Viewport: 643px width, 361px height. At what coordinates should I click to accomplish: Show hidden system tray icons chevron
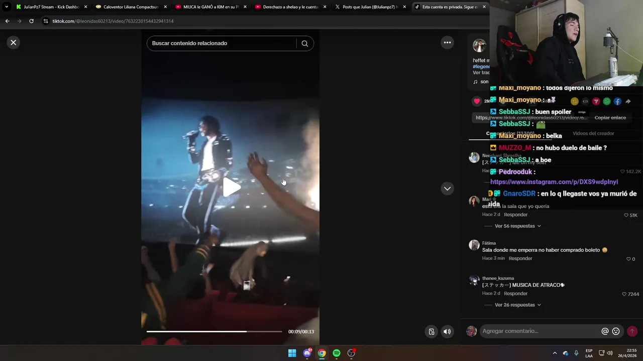click(555, 353)
